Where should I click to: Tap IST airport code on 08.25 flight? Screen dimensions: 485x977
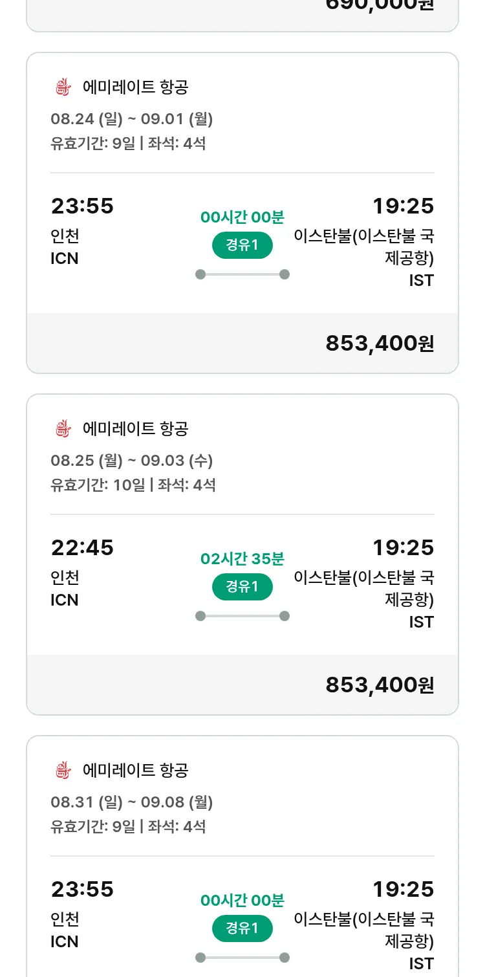(421, 622)
